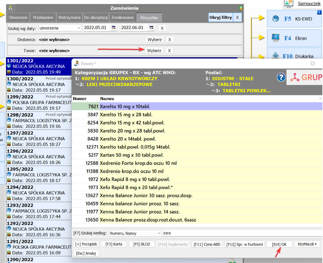Image resolution: width=323 pixels, height=263 pixels.
Task: Switch to the Utworzone tab
Action: 18,17
